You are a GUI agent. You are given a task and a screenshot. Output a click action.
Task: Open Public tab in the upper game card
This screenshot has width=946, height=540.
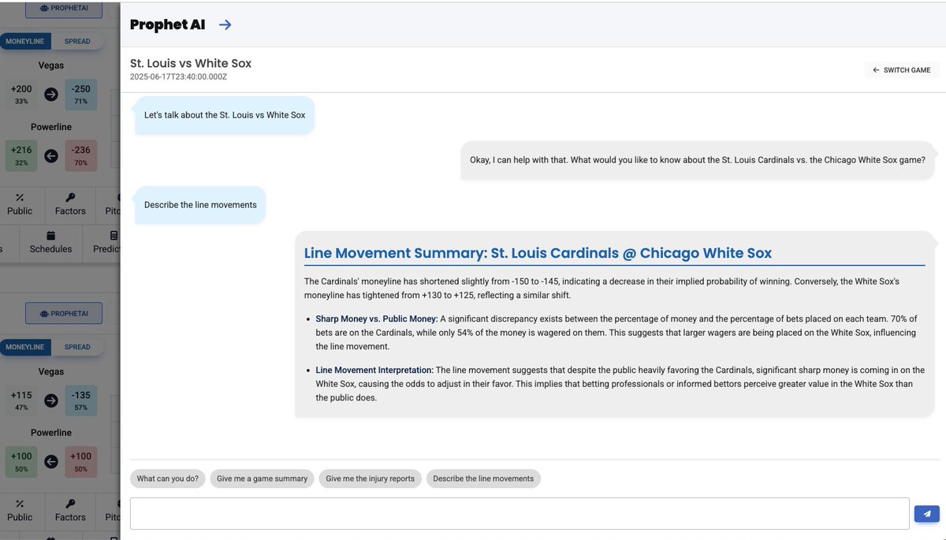pyautogui.click(x=20, y=204)
